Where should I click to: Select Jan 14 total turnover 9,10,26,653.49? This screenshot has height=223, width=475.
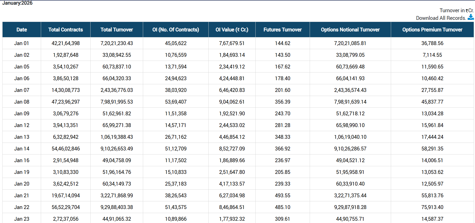click(x=117, y=149)
